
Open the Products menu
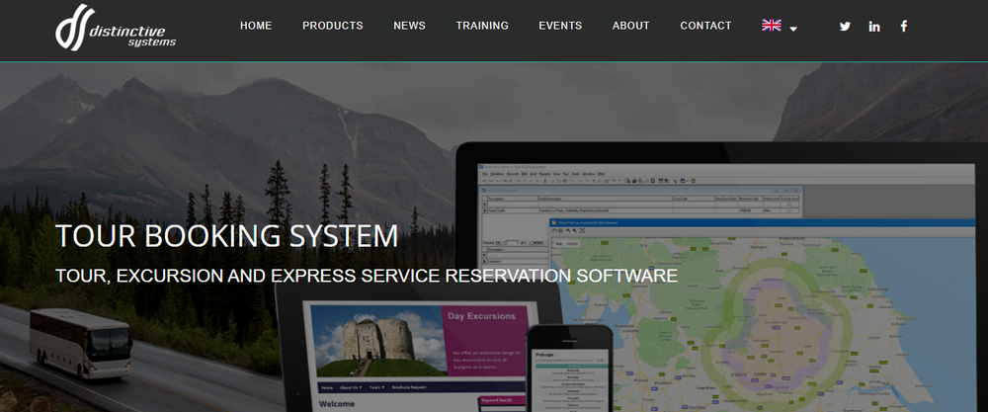pos(333,26)
